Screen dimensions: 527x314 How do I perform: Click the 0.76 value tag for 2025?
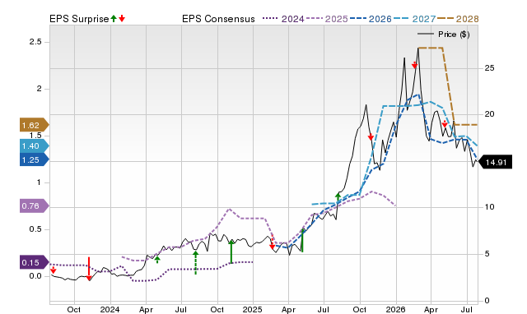point(34,206)
